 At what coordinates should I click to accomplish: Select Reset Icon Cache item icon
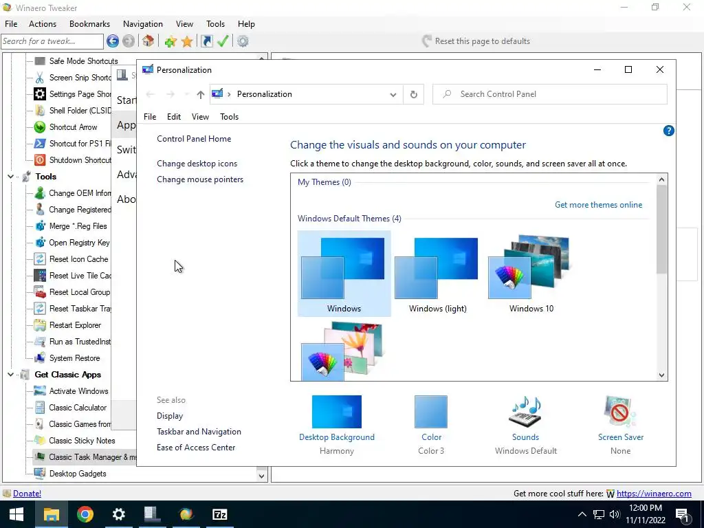40,259
